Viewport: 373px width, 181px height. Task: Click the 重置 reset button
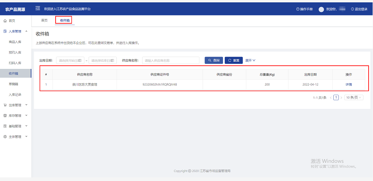[234, 61]
